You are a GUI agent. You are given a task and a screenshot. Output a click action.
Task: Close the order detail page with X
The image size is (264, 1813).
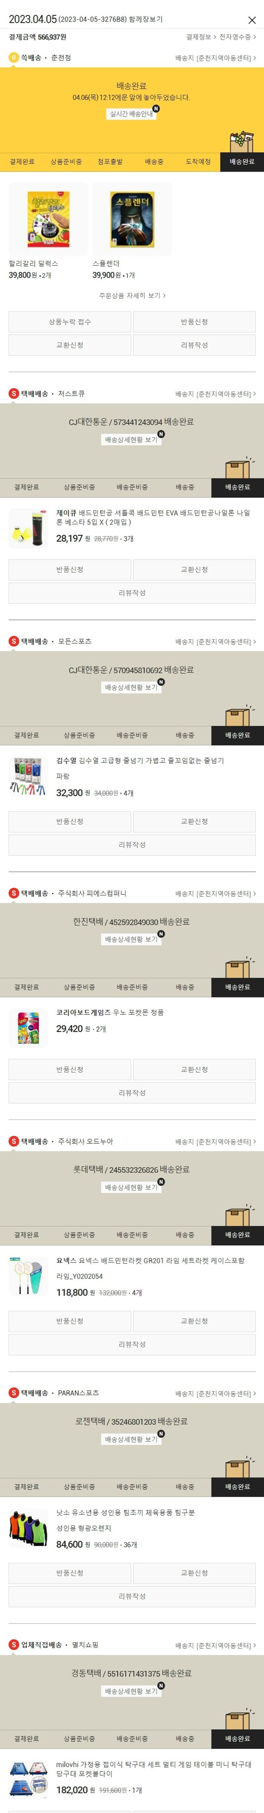252,20
